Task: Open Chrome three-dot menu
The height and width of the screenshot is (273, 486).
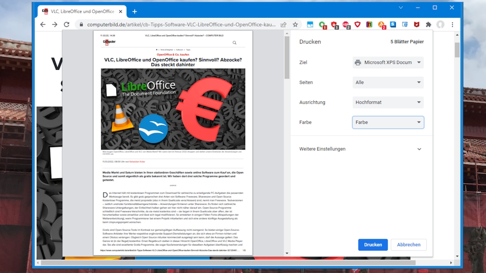Action: (x=452, y=25)
